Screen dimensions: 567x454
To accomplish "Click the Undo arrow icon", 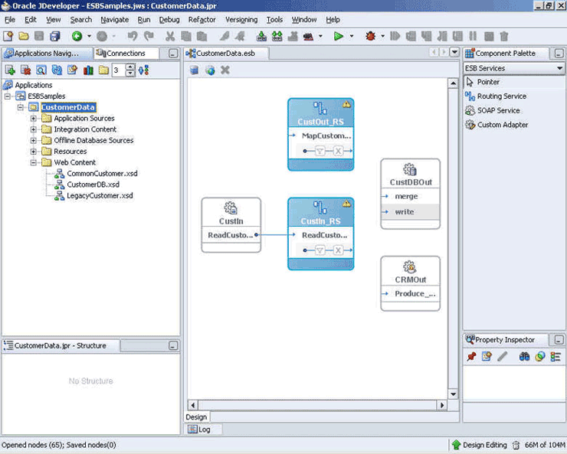I will click(133, 36).
